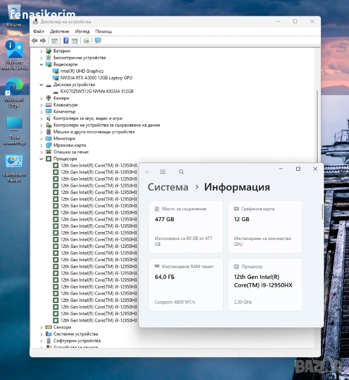Open the Действие menu
This screenshot has width=349, height=380.
click(59, 31)
